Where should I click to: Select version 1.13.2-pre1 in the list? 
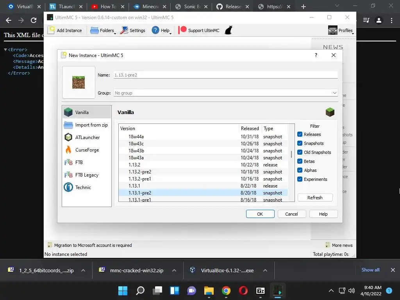[x=203, y=179]
